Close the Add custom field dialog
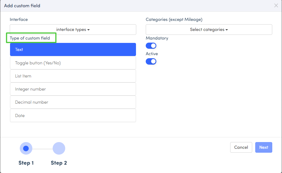This screenshot has height=173, width=282. [x=276, y=6]
